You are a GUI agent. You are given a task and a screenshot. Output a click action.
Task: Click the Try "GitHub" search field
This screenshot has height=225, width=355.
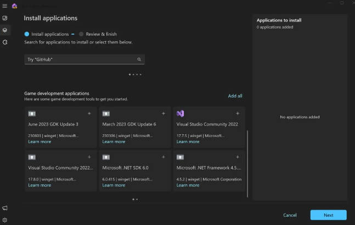click(x=84, y=59)
